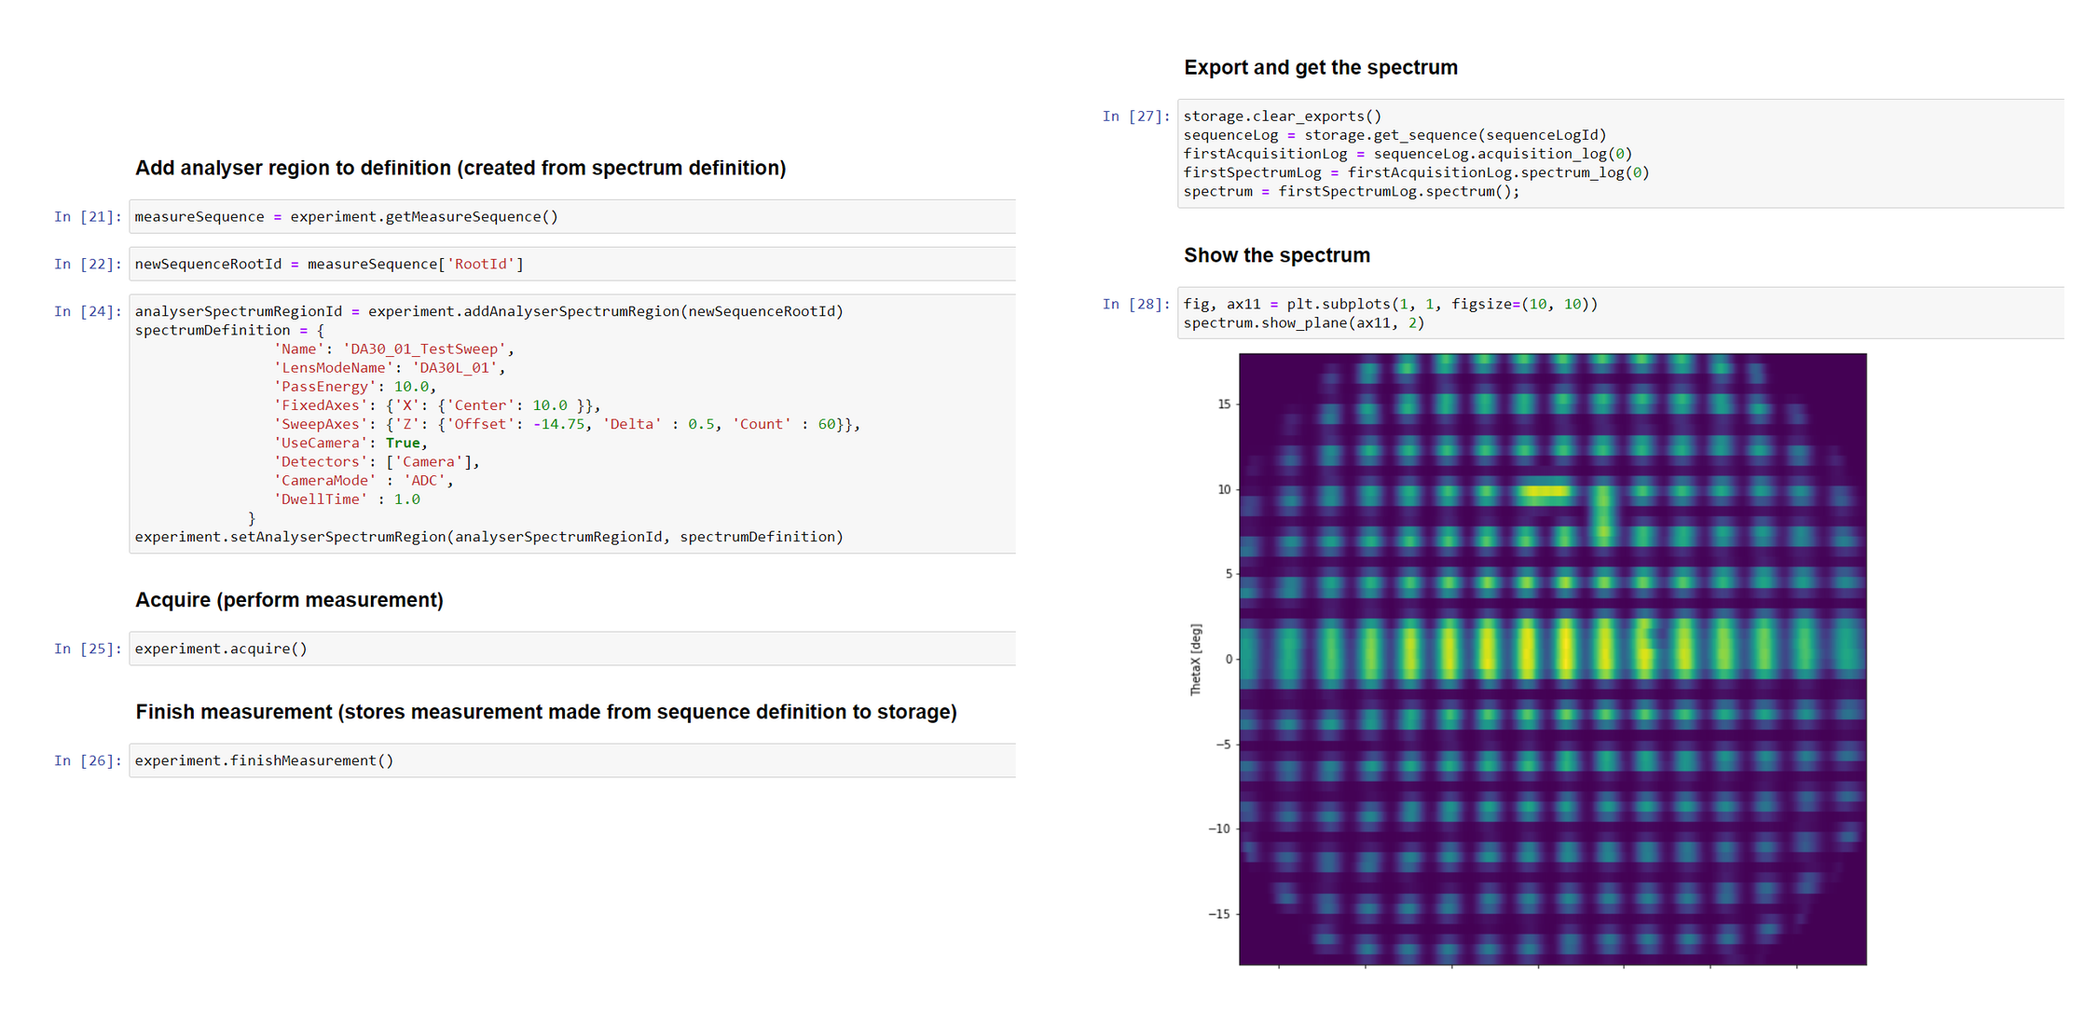2088x1012 pixels.
Task: Click the 'Export and get the spectrum' heading
Action: [1320, 66]
